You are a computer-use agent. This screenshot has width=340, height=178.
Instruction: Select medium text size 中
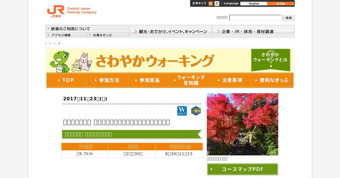(211, 4)
